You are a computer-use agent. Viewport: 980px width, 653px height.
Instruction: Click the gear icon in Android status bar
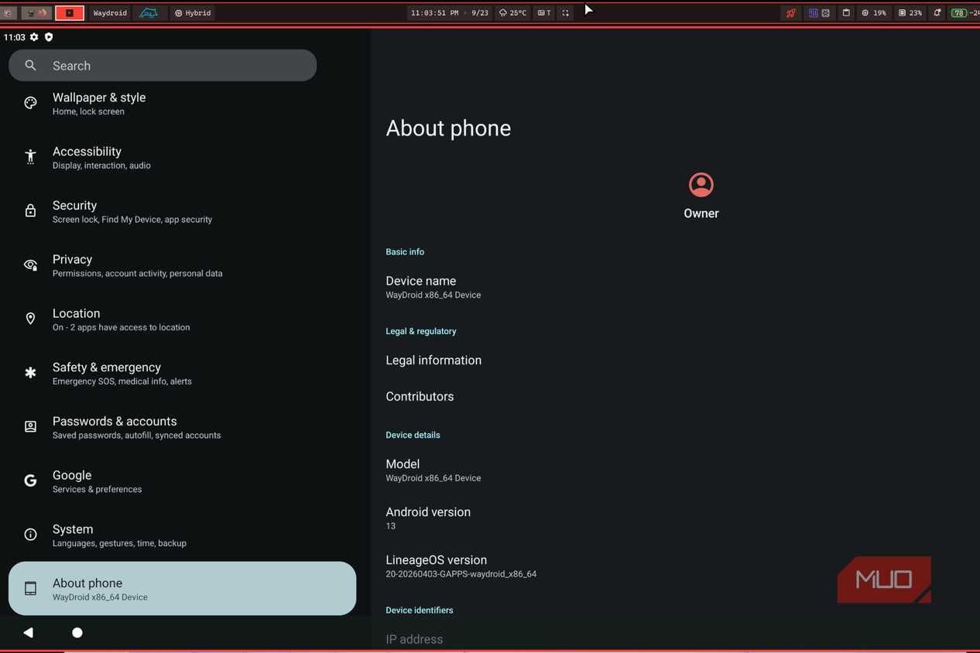(x=34, y=37)
